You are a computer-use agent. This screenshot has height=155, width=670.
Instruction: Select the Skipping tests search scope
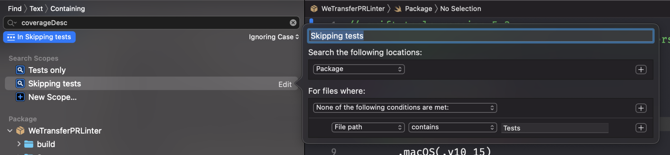151,84
